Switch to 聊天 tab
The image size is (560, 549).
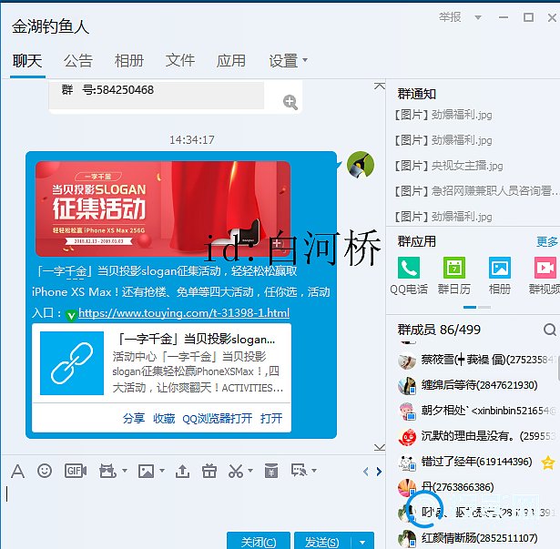click(x=27, y=61)
